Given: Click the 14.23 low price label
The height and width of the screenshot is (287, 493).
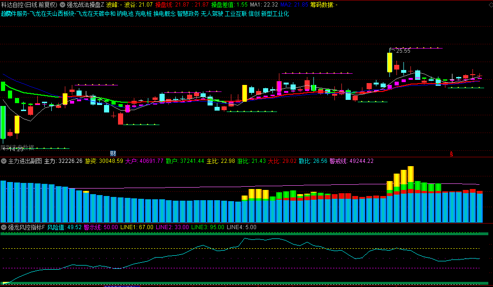Looking at the screenshot, I should tap(16, 149).
